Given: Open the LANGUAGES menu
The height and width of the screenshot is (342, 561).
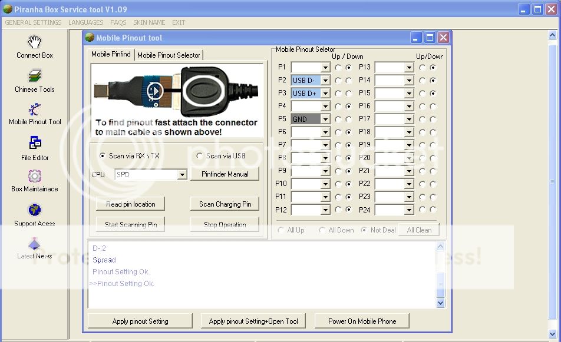Looking at the screenshot, I should [86, 22].
